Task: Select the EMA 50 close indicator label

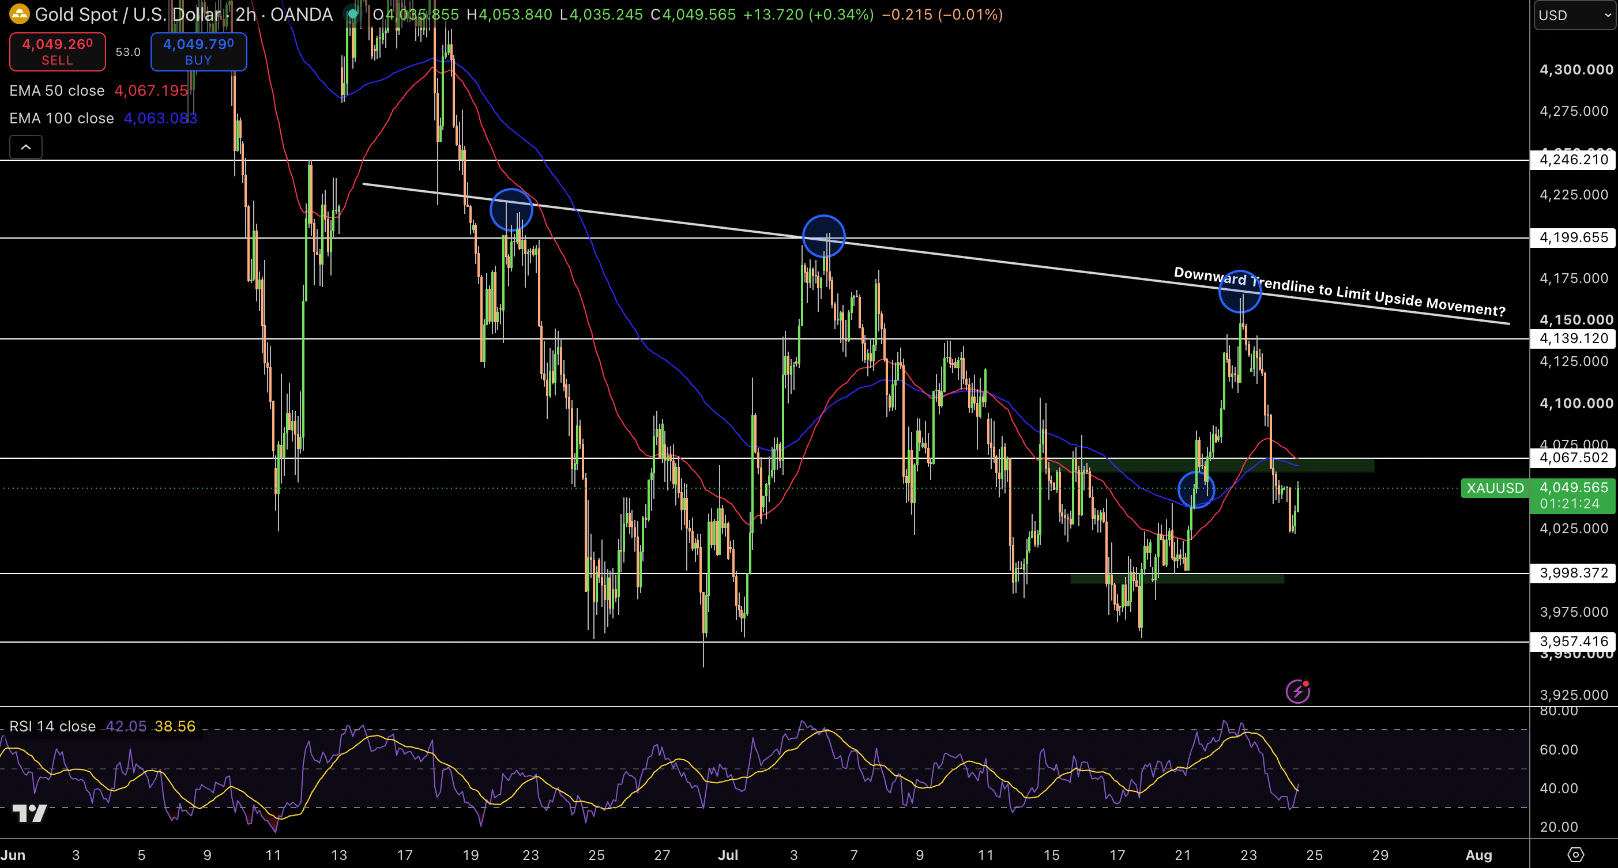Action: (x=57, y=90)
